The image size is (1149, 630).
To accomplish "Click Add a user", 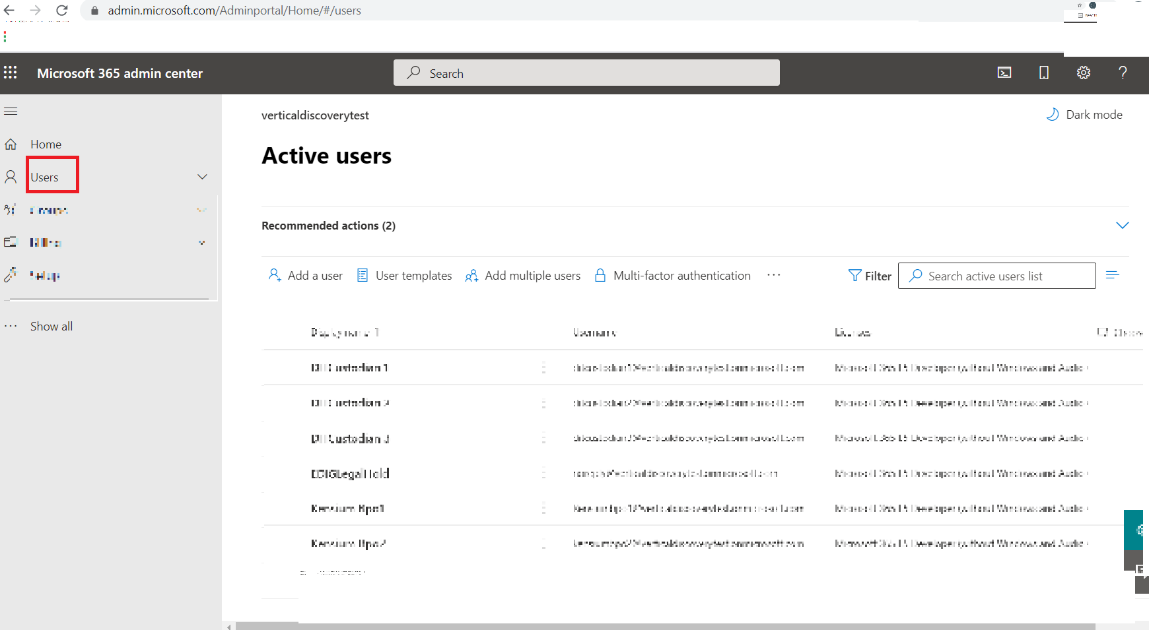I will tap(305, 275).
